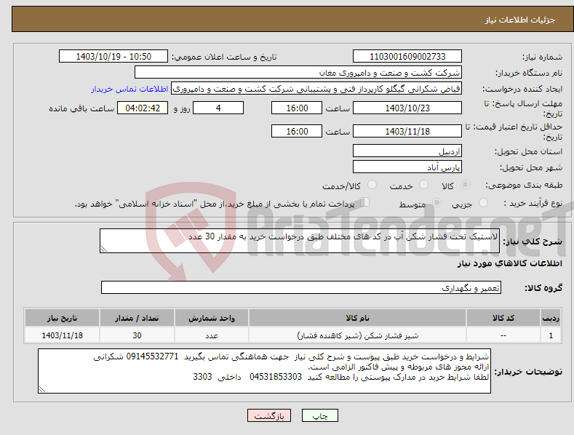Viewport: 574px width, 435px height.
Task: Click the response deadline time 16:00 field
Action: tap(297, 108)
